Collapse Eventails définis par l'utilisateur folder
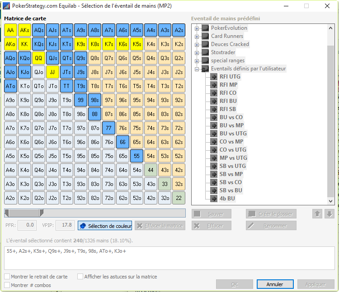339x292 pixels. [x=197, y=70]
